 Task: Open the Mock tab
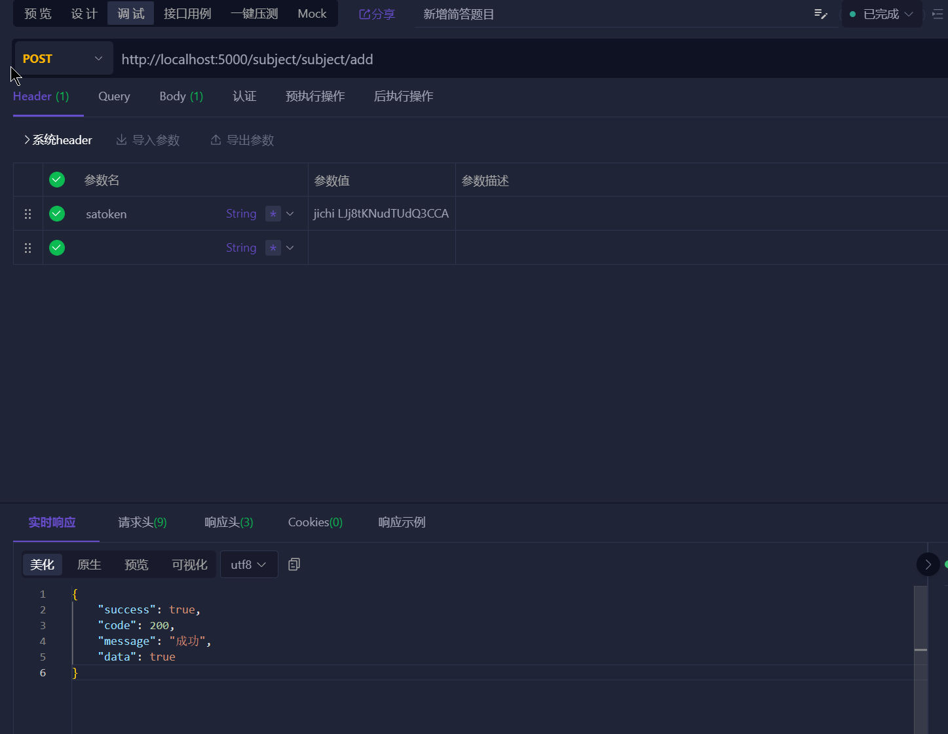point(312,14)
